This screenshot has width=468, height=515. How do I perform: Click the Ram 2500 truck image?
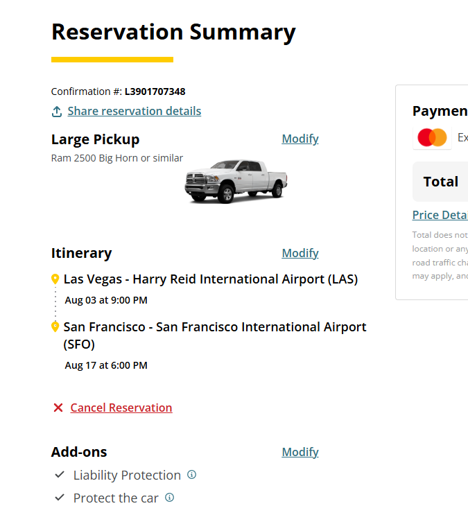click(236, 181)
